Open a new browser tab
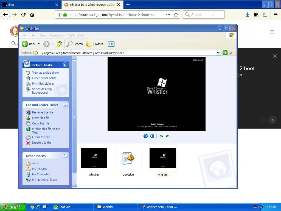 coord(128,4)
